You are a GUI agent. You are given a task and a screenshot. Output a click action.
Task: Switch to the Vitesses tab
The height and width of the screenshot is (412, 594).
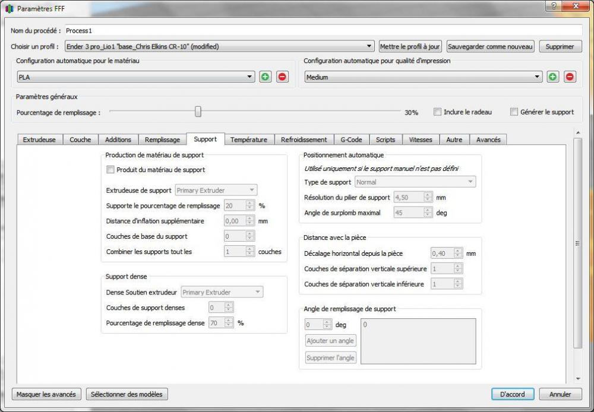click(421, 140)
